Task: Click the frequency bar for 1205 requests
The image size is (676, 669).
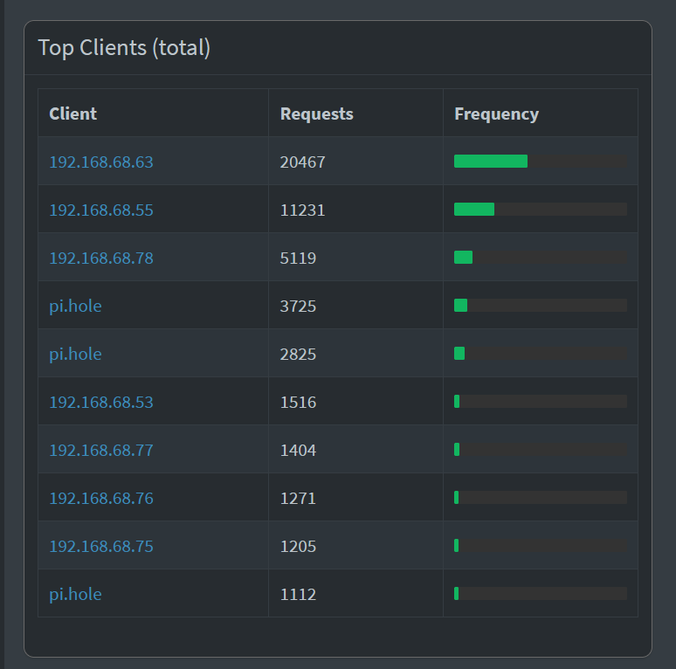Action: click(541, 546)
